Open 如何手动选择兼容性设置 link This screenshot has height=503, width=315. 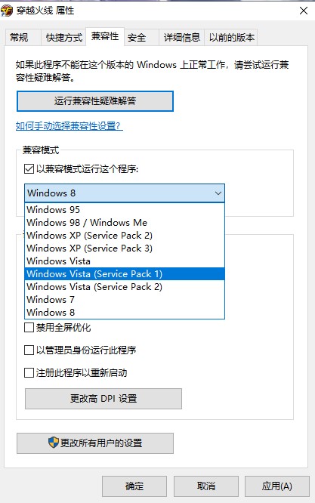[69, 125]
